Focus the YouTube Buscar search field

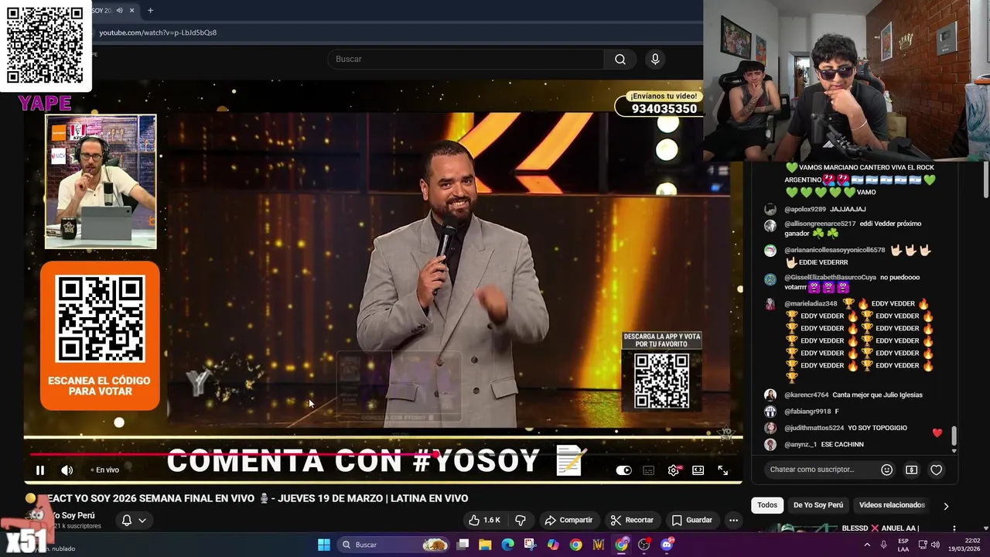466,59
